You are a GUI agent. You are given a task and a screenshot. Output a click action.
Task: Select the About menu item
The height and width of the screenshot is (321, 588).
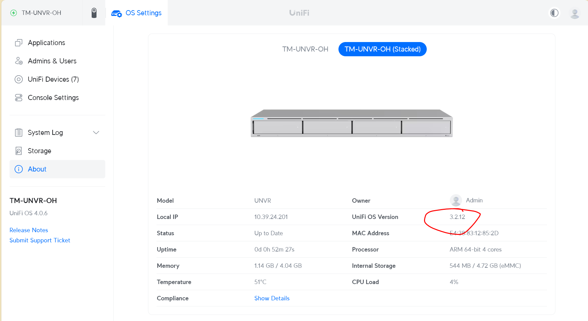coord(57,169)
